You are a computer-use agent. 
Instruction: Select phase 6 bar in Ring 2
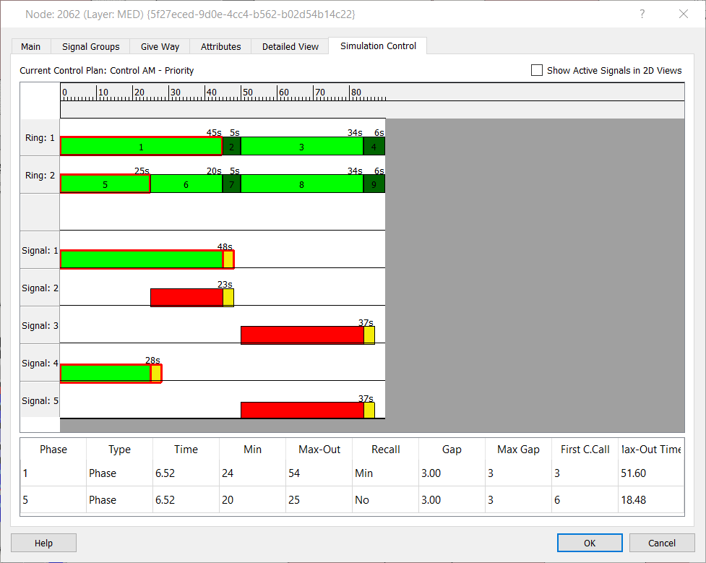pyautogui.click(x=186, y=184)
